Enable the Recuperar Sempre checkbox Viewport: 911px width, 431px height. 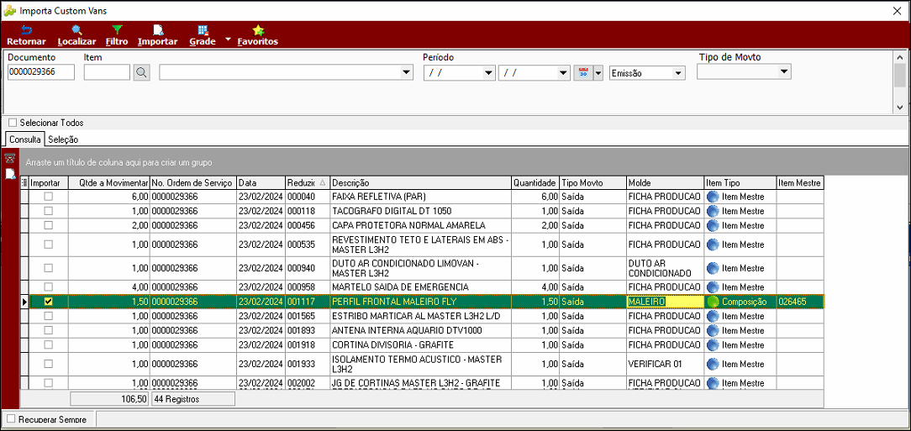pyautogui.click(x=11, y=418)
